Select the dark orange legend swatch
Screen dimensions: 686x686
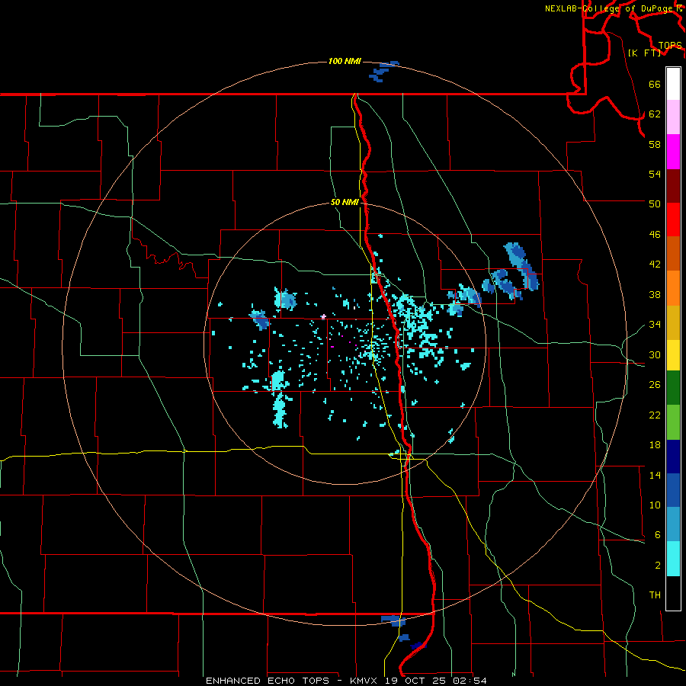673,254
